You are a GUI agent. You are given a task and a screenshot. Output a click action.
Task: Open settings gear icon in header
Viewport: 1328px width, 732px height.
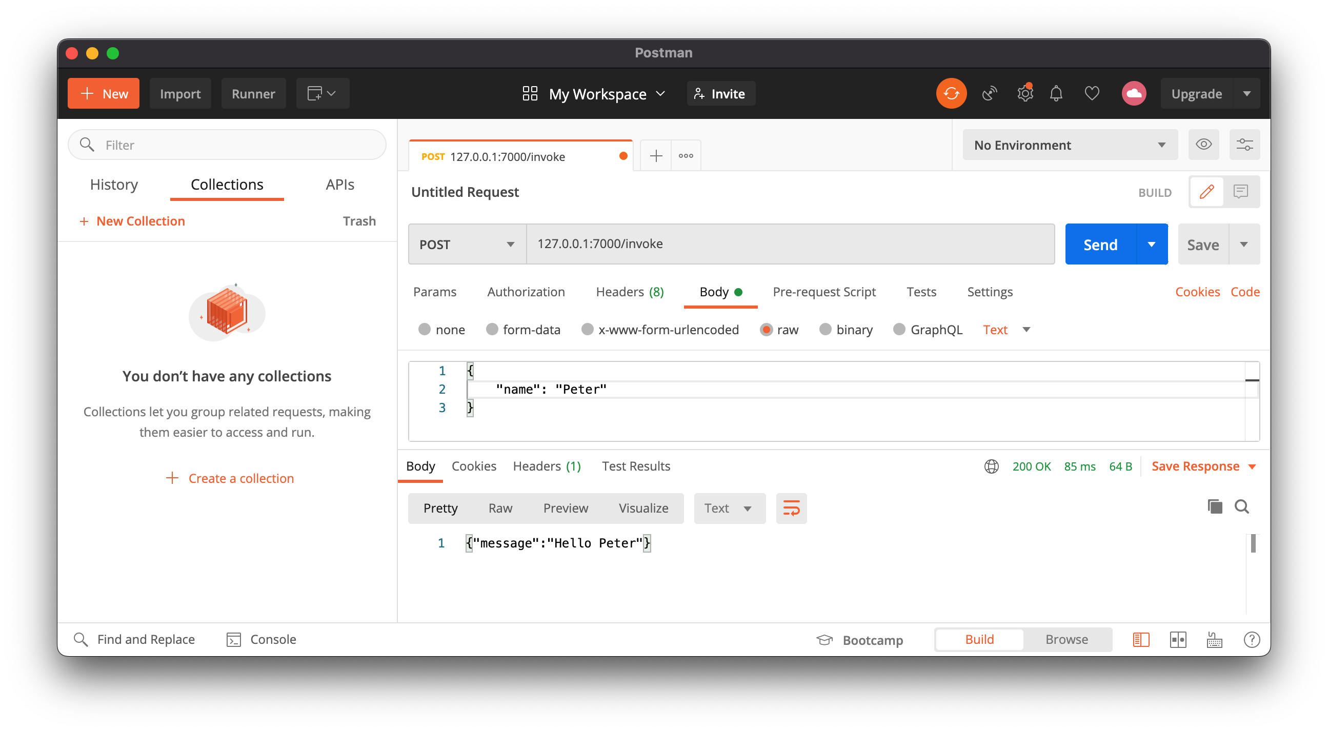pyautogui.click(x=1025, y=93)
